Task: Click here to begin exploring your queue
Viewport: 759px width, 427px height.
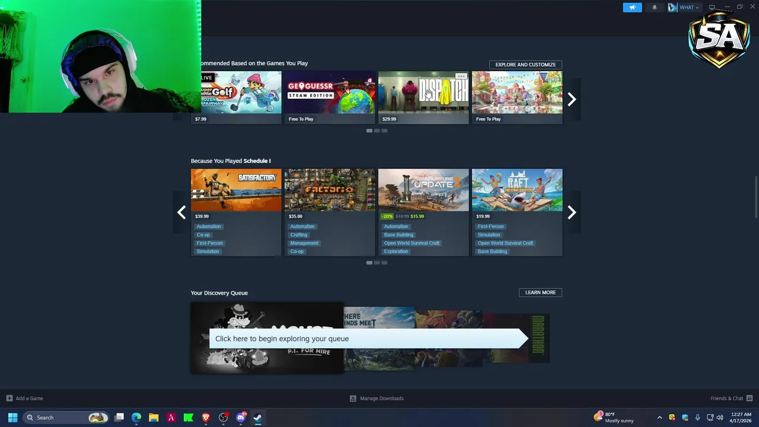Action: click(x=368, y=339)
